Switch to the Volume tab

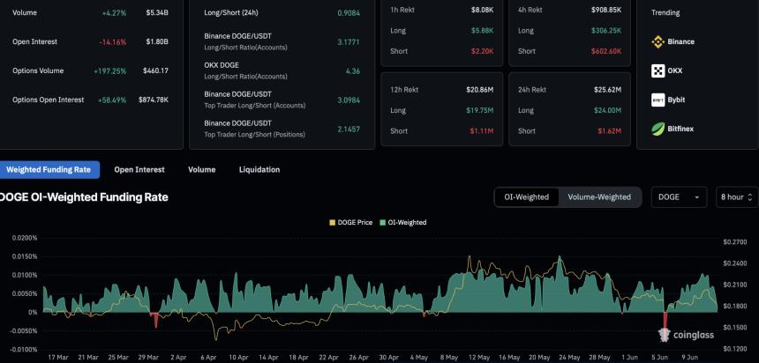[x=202, y=170]
